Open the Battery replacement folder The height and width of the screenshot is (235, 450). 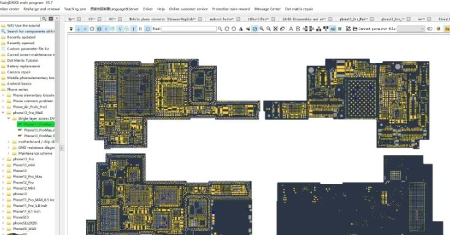click(23, 66)
